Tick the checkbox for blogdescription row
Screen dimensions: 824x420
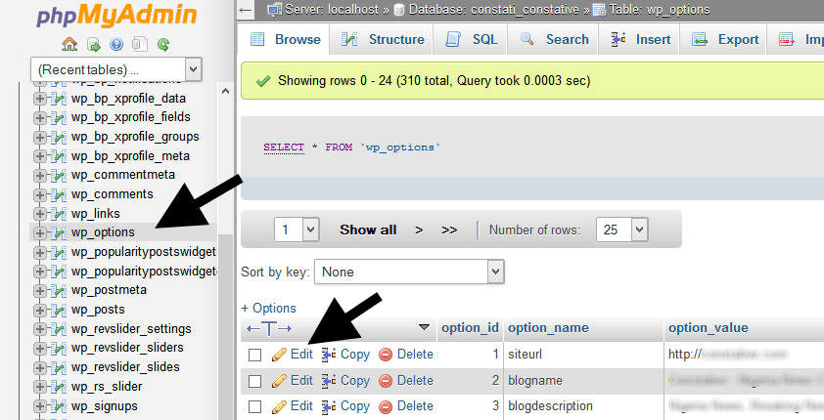[254, 407]
